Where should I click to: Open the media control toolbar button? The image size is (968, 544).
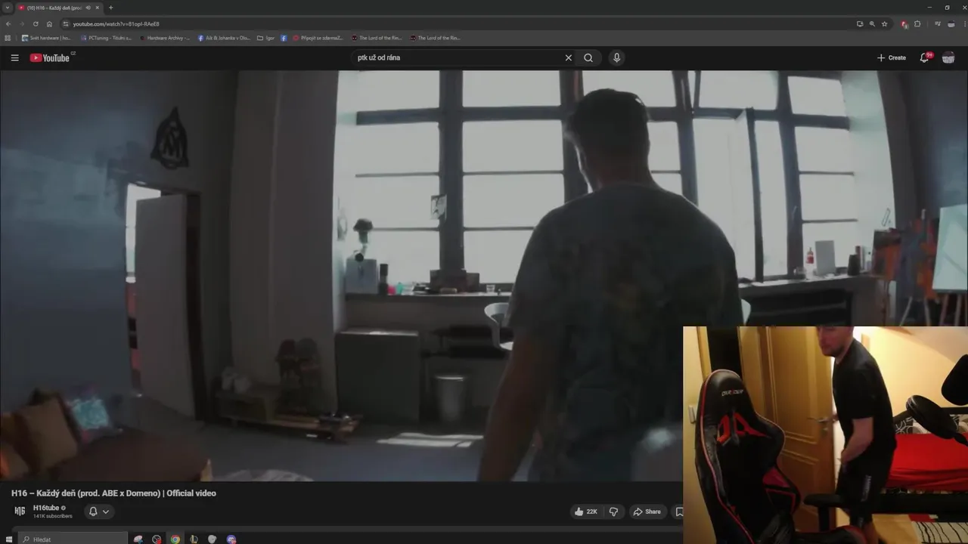tap(938, 23)
